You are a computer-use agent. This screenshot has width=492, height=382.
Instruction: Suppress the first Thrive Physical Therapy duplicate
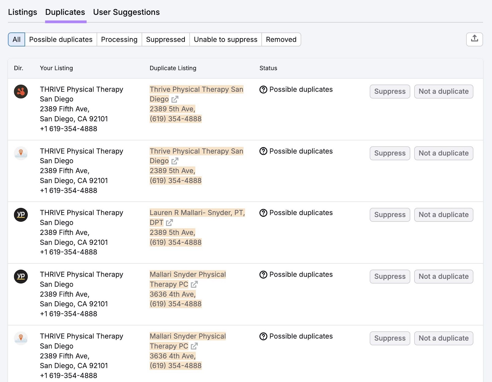pos(389,91)
